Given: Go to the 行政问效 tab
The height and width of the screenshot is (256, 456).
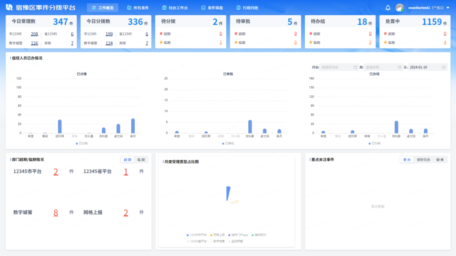Looking at the screenshot, I should 247,8.
